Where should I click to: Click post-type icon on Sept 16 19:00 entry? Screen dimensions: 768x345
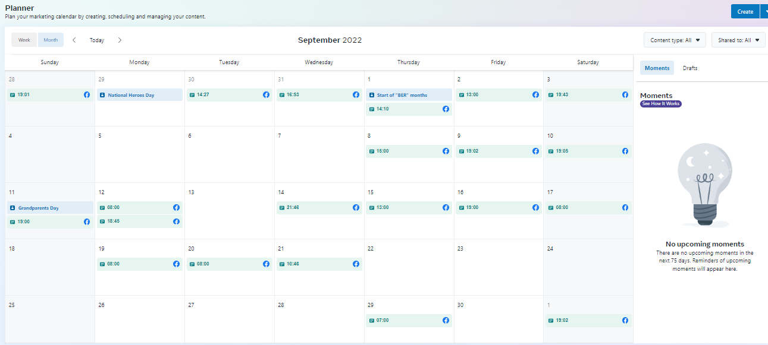coord(462,208)
